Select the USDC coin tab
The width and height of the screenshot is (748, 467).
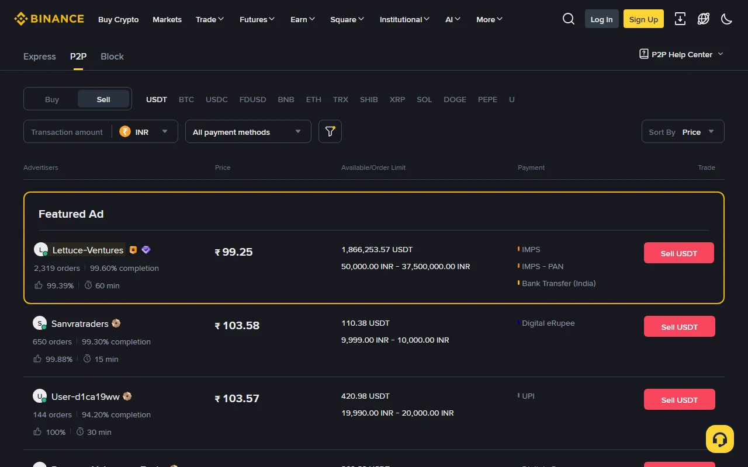coord(217,99)
